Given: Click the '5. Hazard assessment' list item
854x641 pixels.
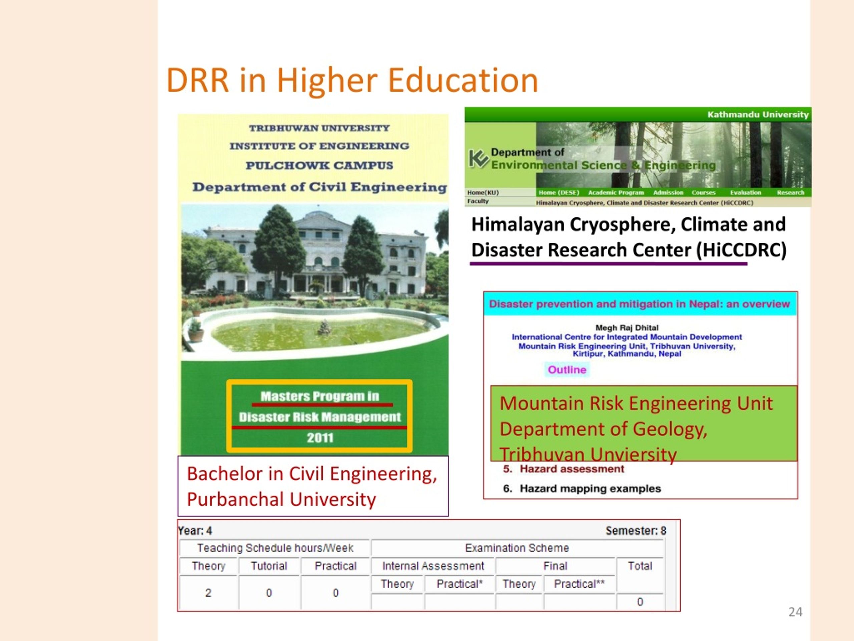Looking at the screenshot, I should [563, 469].
